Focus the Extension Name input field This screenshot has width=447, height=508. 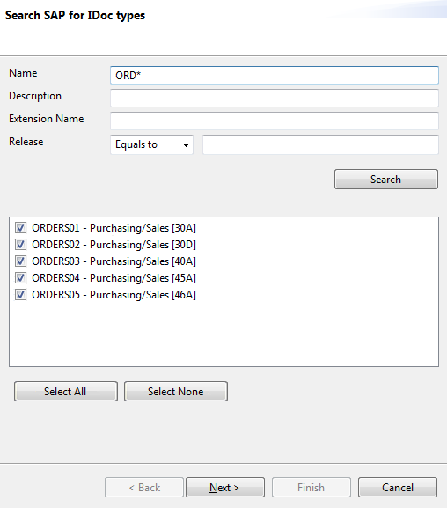275,121
